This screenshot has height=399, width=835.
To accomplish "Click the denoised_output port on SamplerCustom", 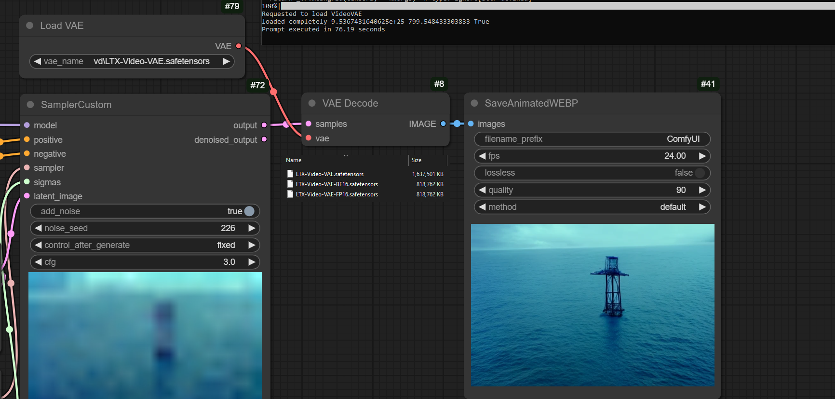I will point(264,139).
